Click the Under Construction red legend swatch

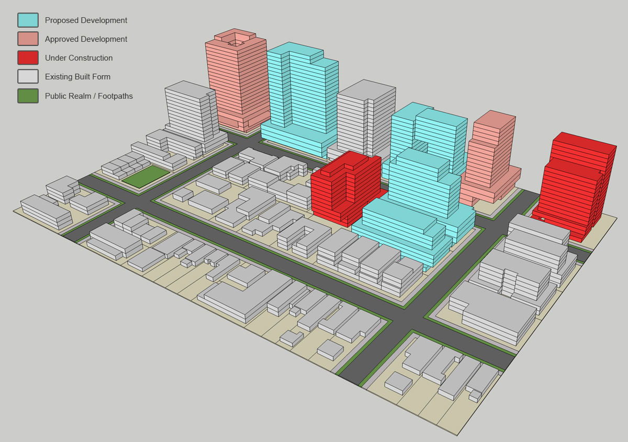tap(28, 58)
